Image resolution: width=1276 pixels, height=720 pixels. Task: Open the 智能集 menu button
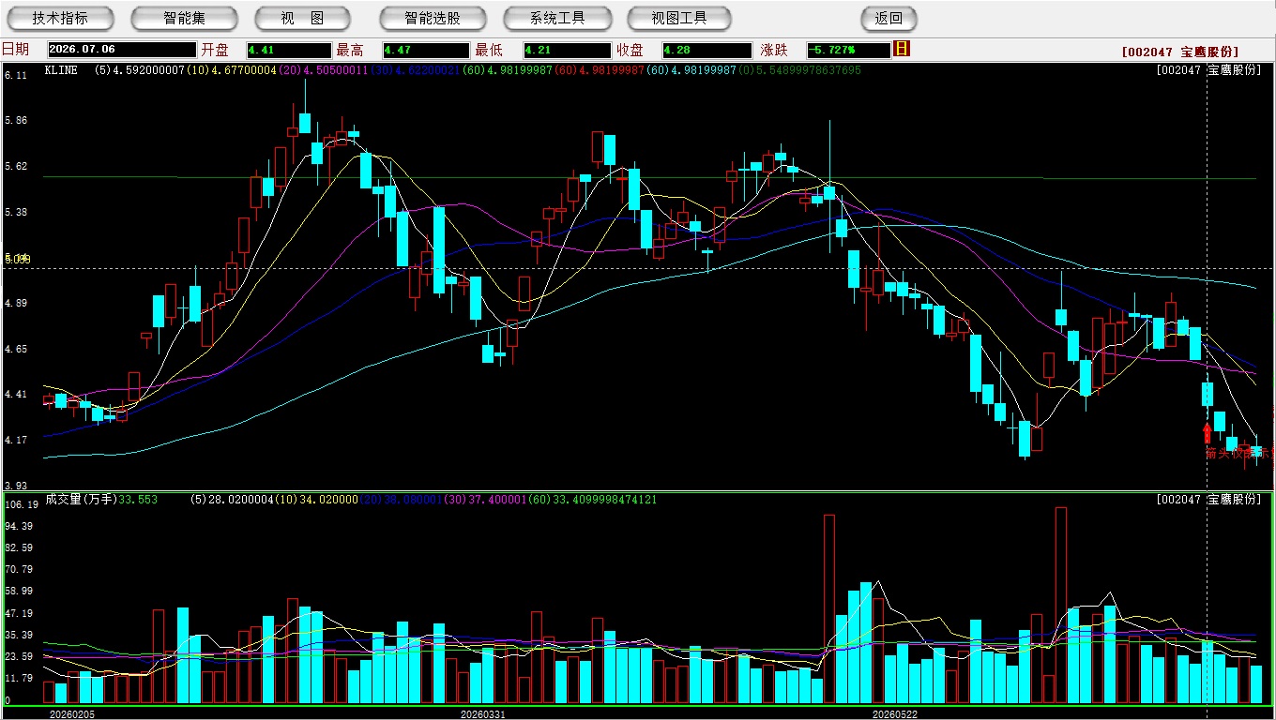coord(184,19)
